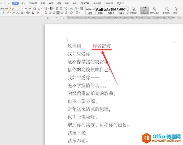
Task: Apply the 正文 style
Action: point(90,11)
